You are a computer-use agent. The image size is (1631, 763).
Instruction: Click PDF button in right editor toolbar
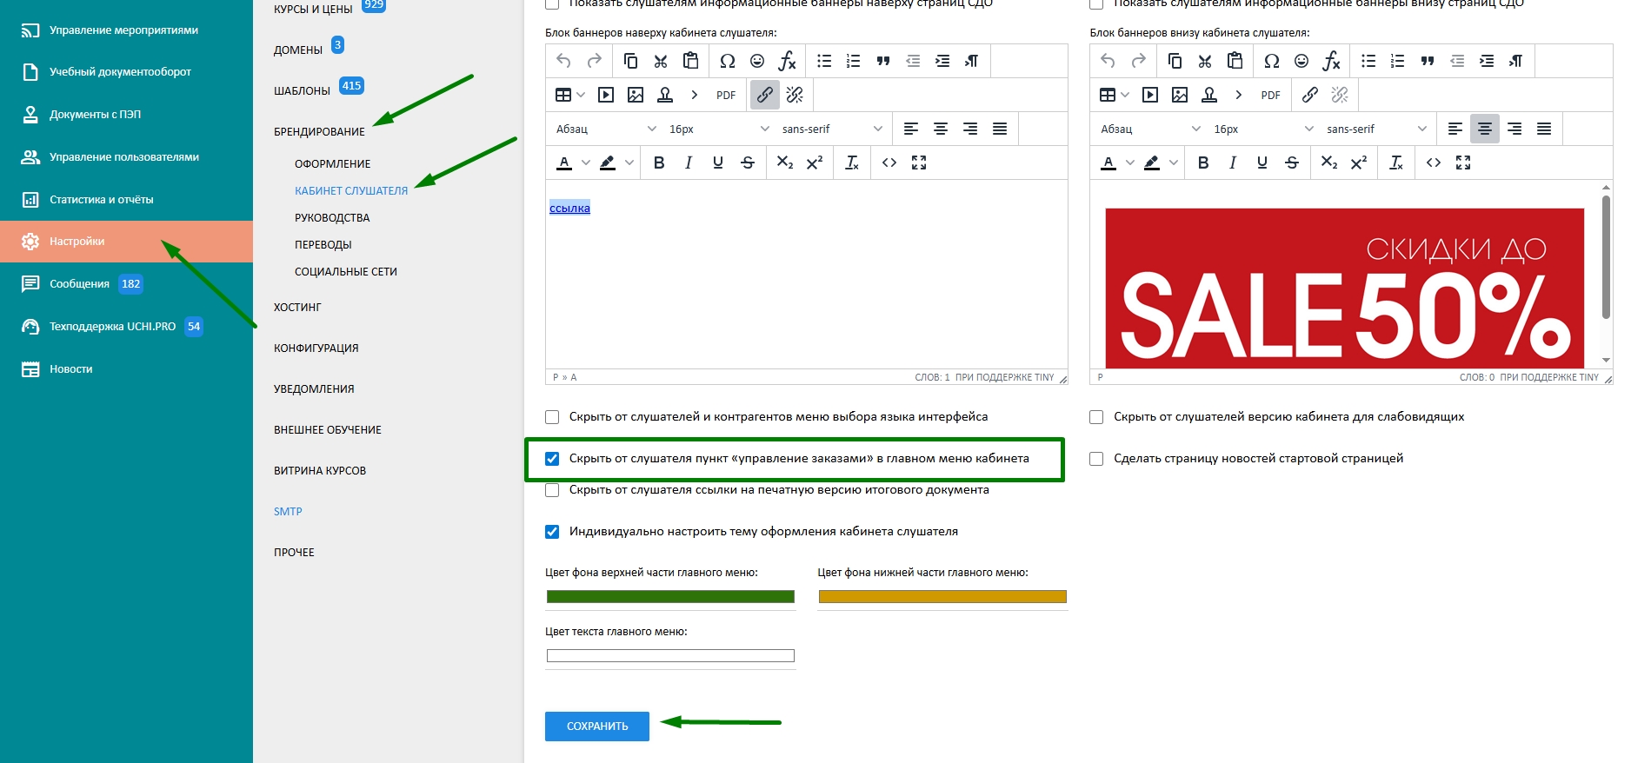tap(1270, 95)
